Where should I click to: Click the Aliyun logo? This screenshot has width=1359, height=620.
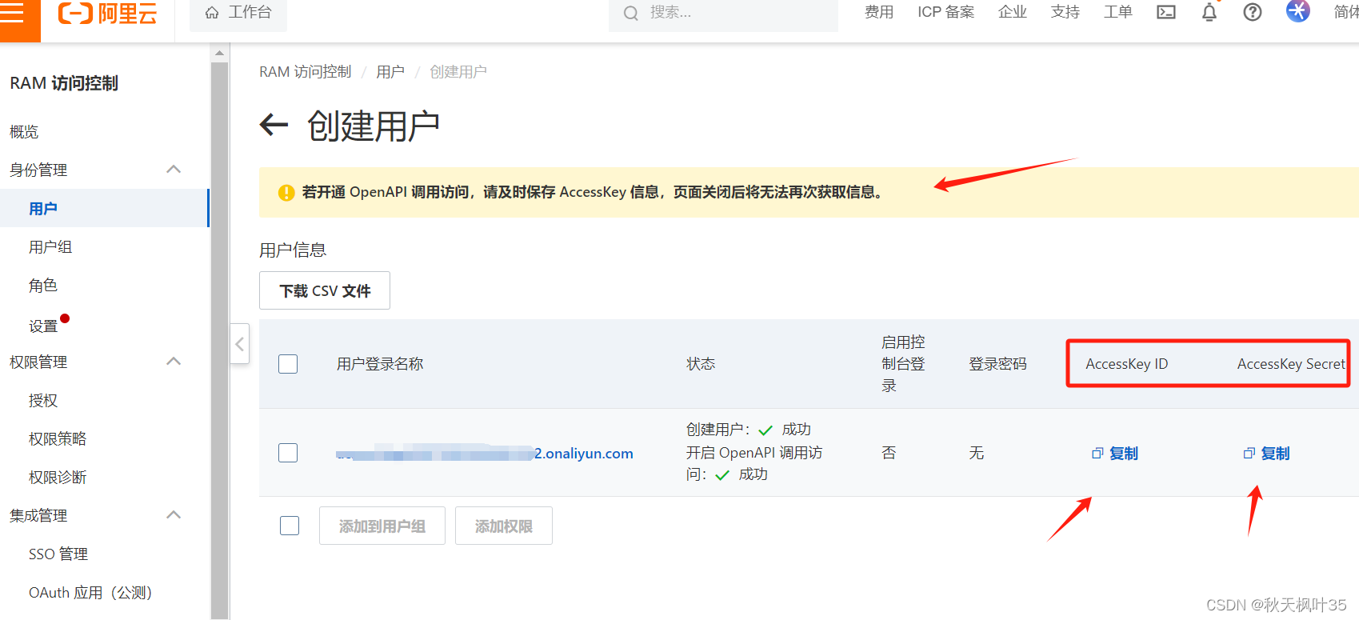click(107, 13)
